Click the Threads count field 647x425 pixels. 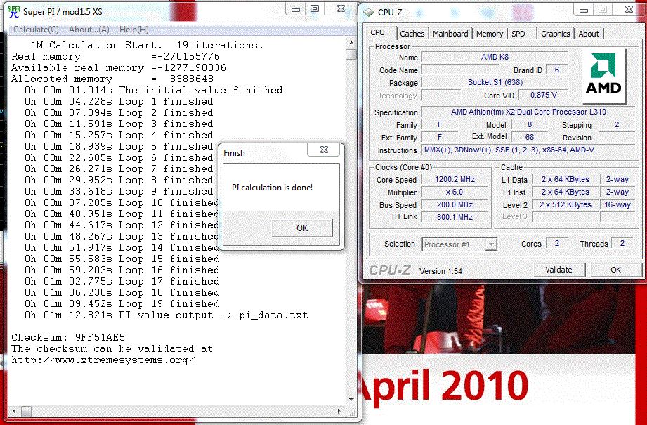pos(622,244)
